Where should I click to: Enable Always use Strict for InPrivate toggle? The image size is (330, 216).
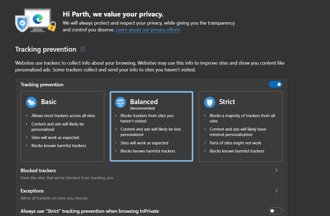tap(275, 211)
